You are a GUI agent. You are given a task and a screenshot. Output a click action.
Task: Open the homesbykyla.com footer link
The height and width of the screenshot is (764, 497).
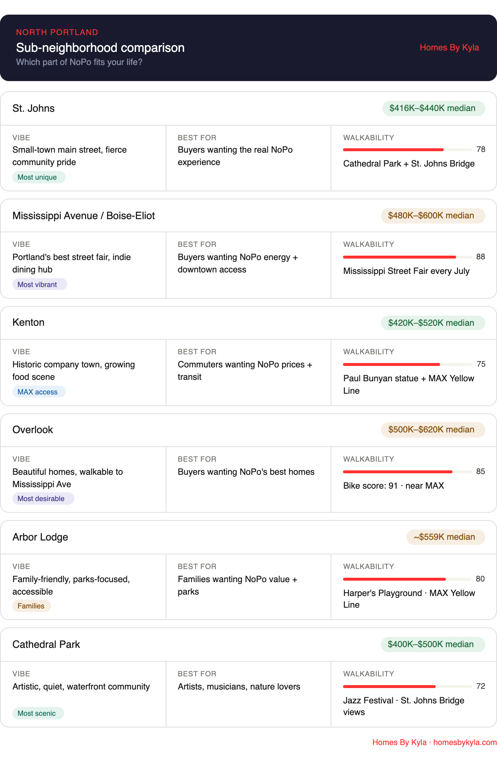(x=465, y=742)
